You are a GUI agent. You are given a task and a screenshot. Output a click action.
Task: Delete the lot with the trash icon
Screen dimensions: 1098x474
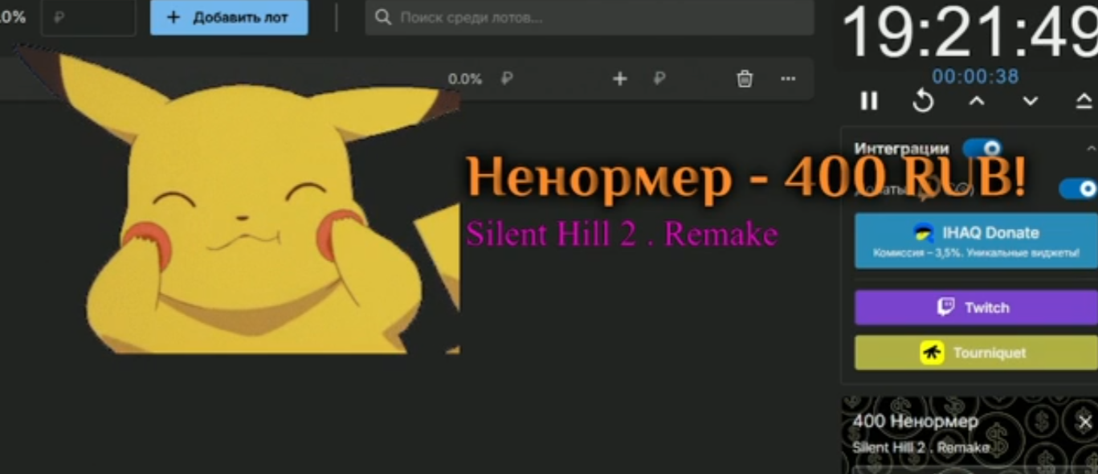click(745, 79)
